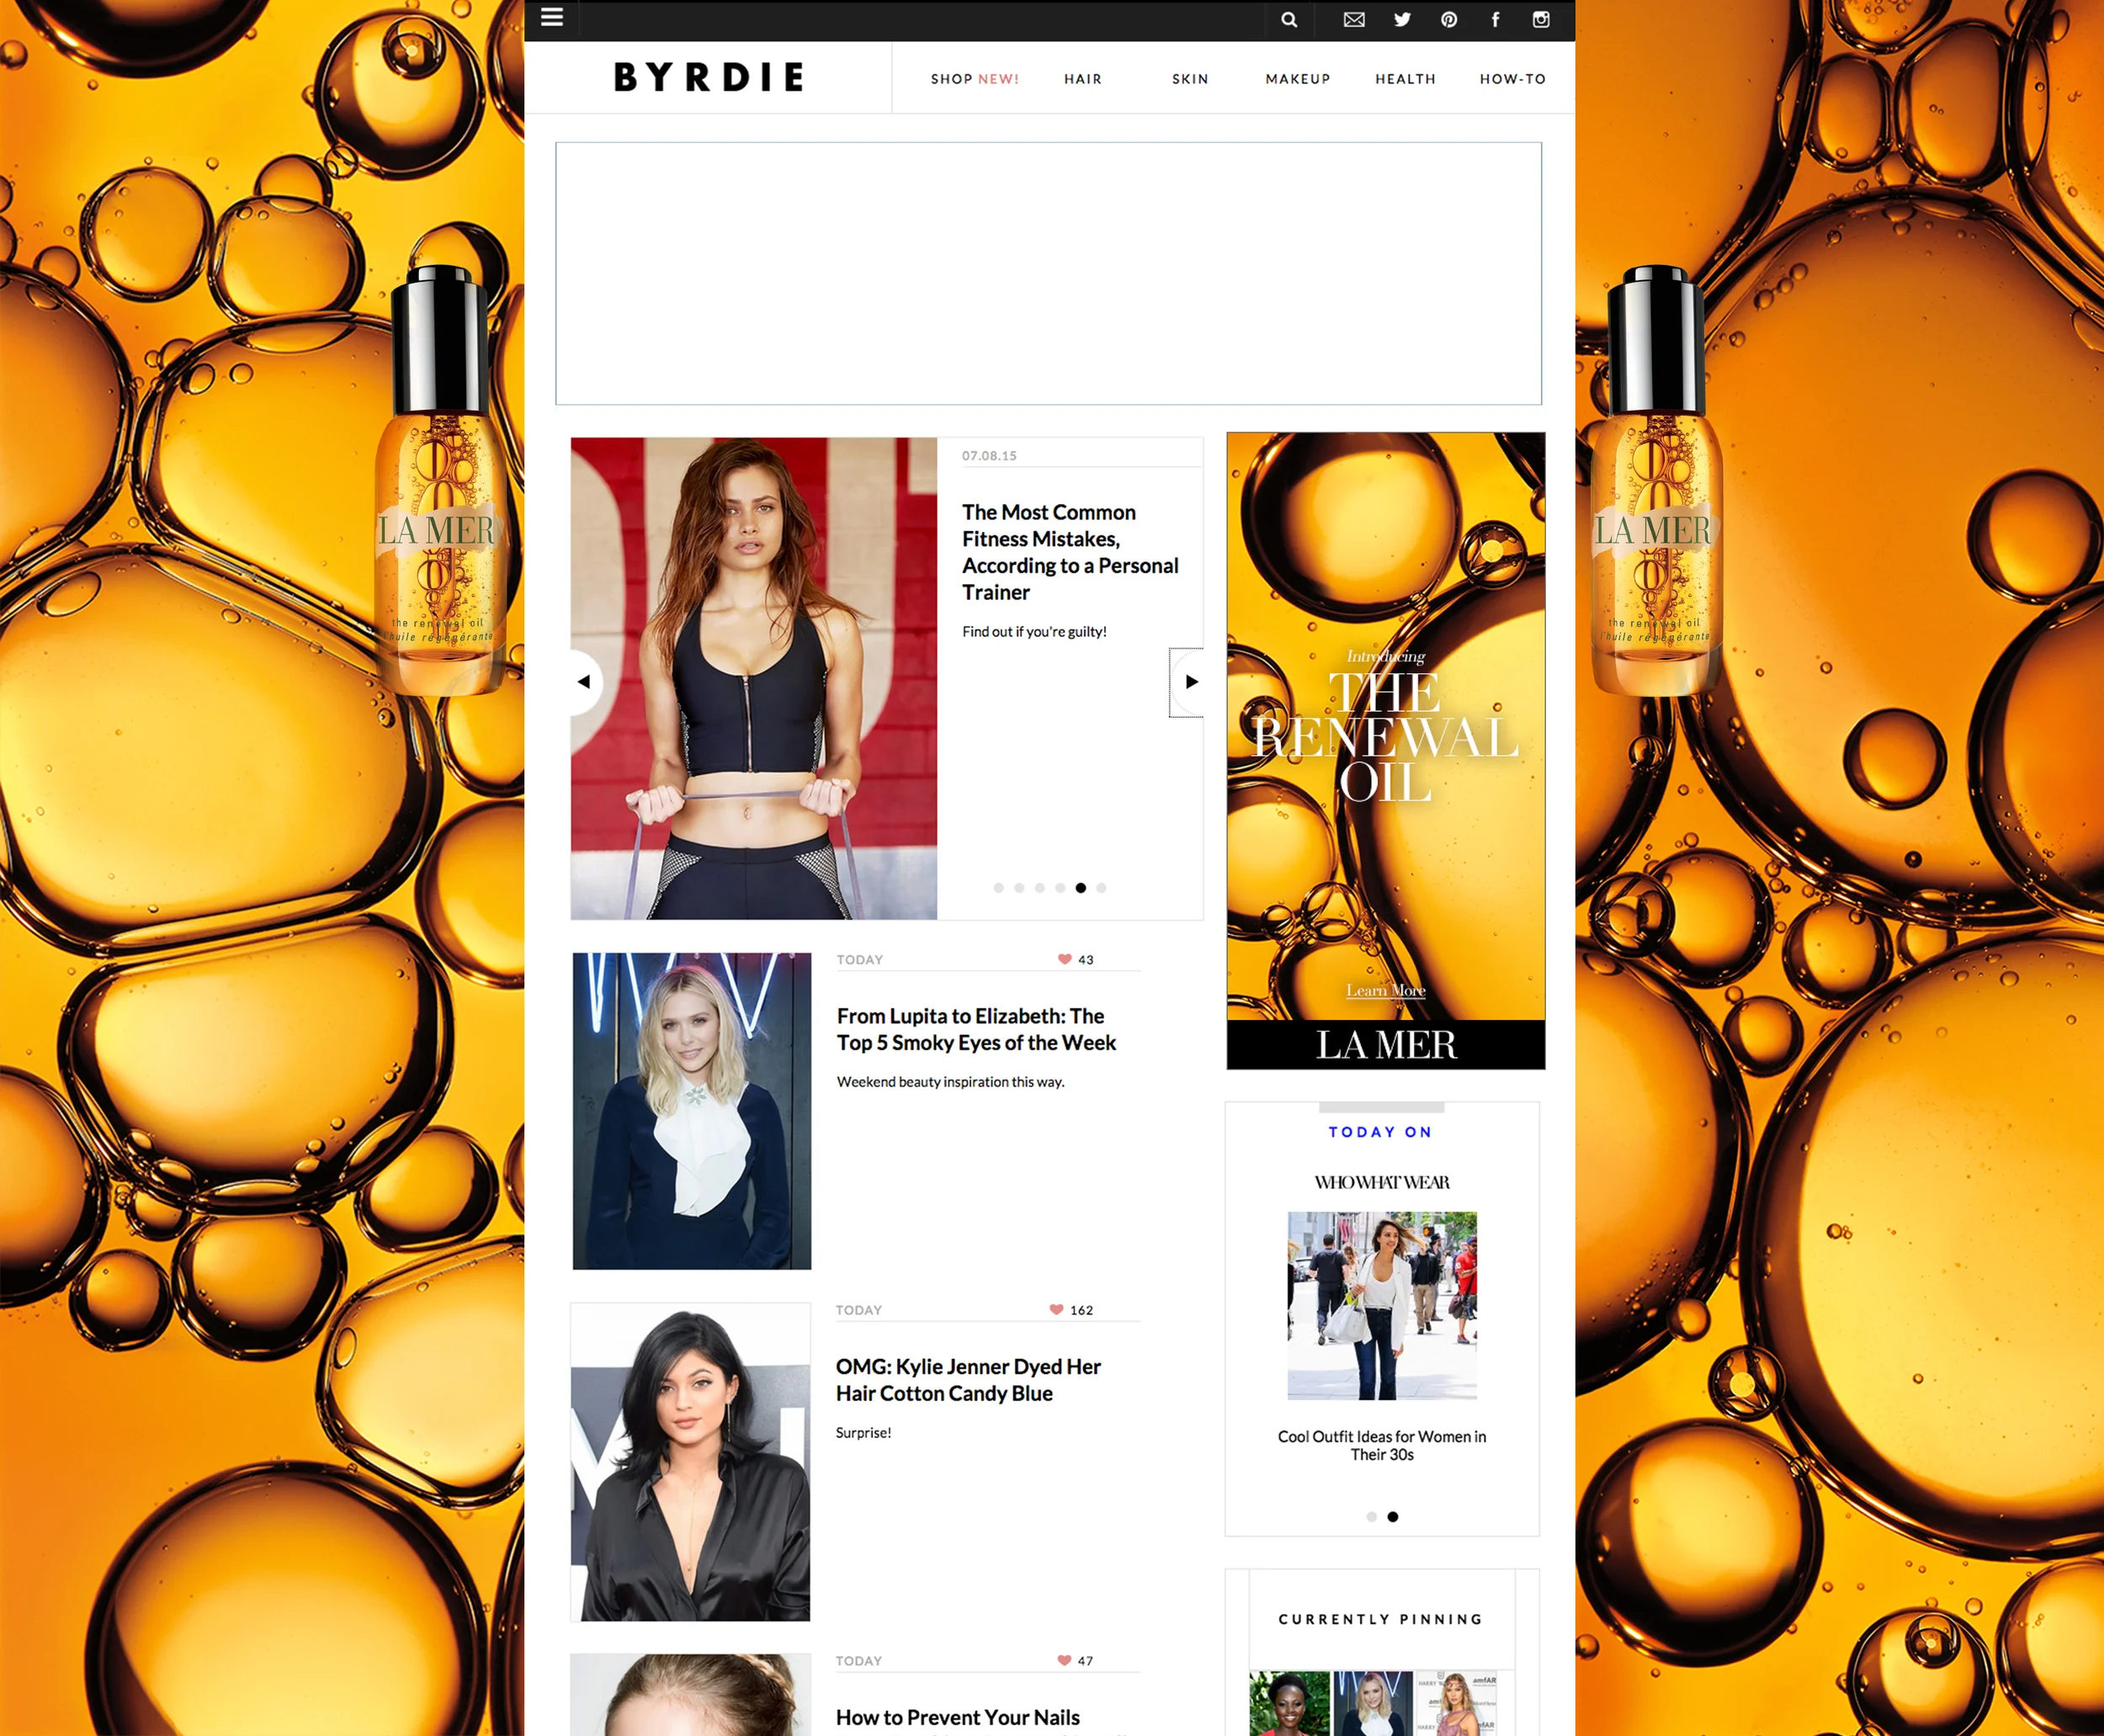Go back with carousel left arrow
Image resolution: width=2104 pixels, height=1736 pixels.
click(x=586, y=682)
